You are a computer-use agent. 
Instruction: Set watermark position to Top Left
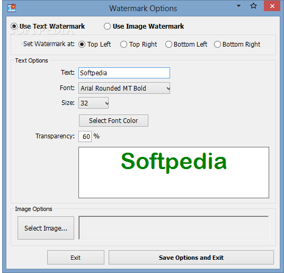[x=94, y=45]
